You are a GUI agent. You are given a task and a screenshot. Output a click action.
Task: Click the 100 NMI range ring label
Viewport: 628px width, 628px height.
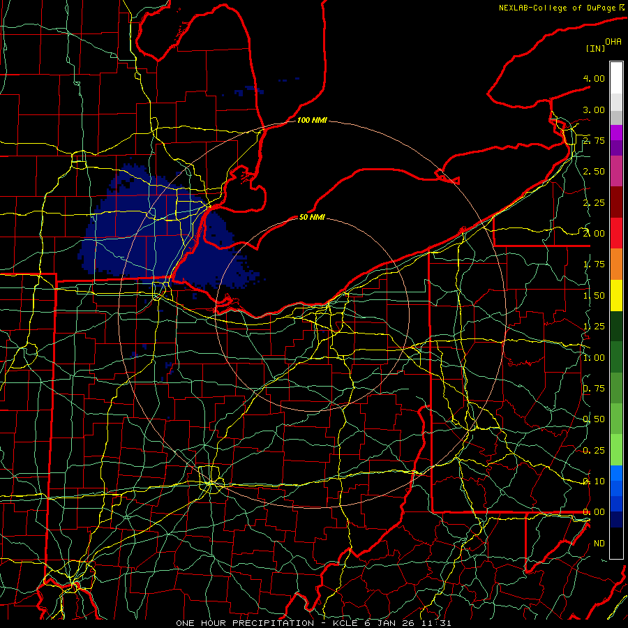point(312,120)
